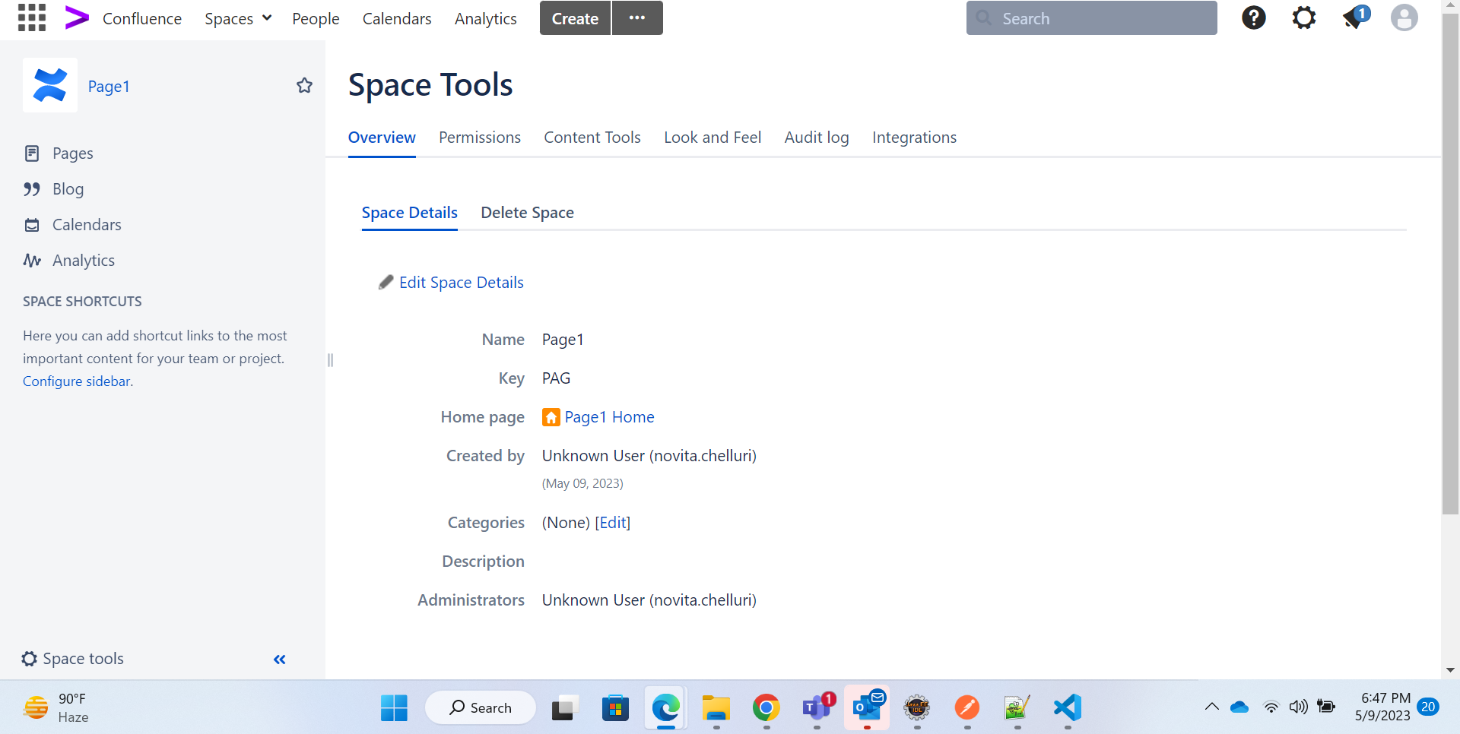Open Blog from the space sidebar
This screenshot has width=1460, height=734.
coord(68,188)
